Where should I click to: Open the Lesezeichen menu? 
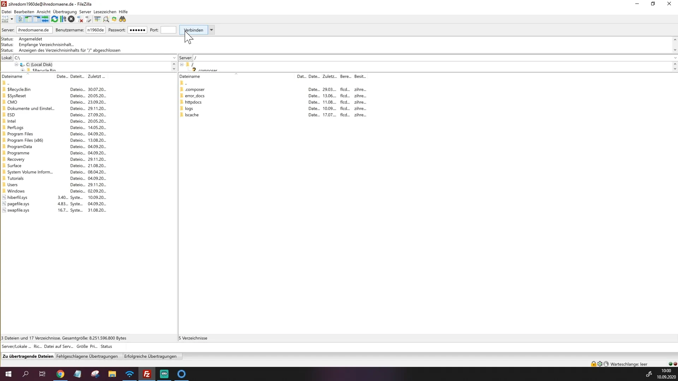coord(105,12)
